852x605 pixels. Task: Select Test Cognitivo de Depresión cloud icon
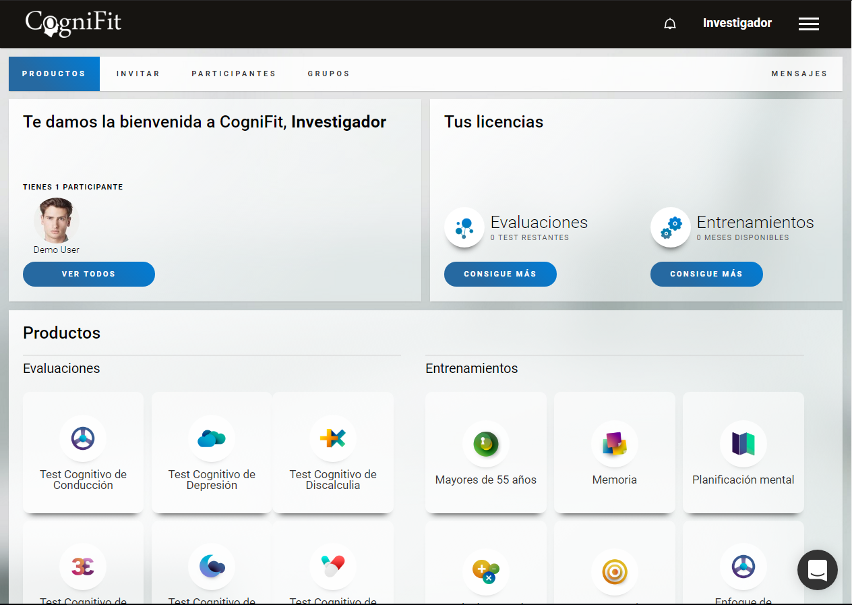click(x=212, y=438)
